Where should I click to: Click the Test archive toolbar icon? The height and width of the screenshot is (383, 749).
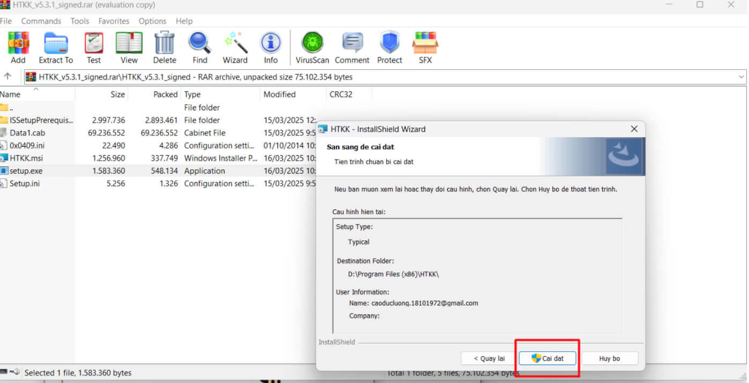[x=94, y=43]
